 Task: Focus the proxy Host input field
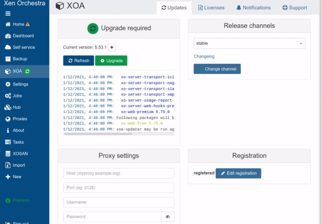[119, 173]
